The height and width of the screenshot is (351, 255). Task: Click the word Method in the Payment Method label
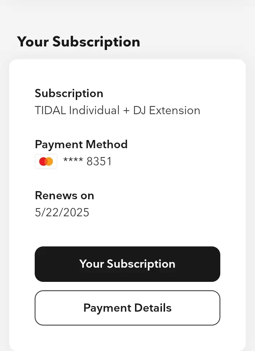(107, 144)
